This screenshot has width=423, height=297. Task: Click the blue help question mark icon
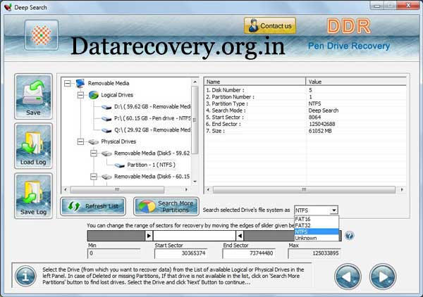pos(349,236)
